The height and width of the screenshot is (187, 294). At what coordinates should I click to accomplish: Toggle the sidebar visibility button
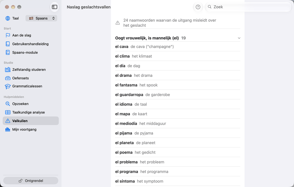coord(55,7)
